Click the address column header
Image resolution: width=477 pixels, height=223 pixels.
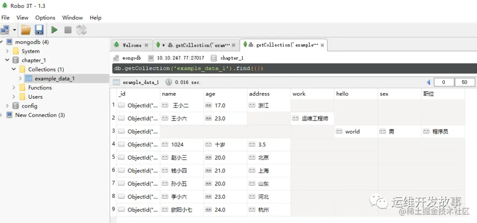point(269,94)
